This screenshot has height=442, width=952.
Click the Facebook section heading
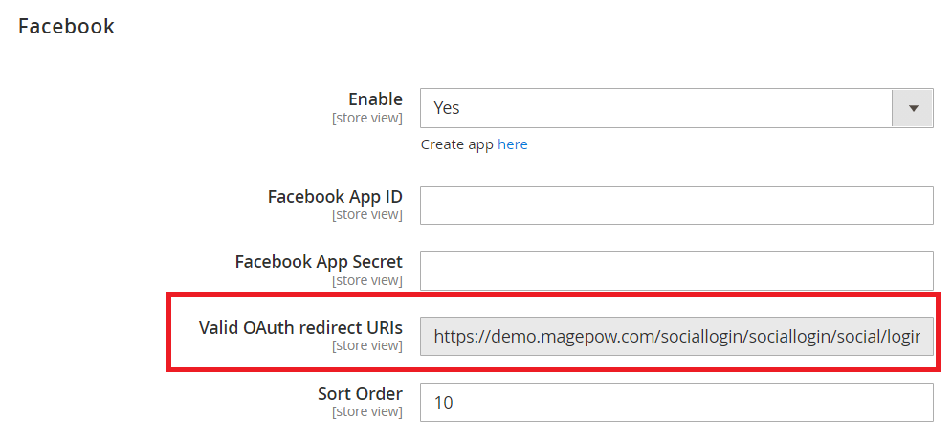(x=67, y=27)
